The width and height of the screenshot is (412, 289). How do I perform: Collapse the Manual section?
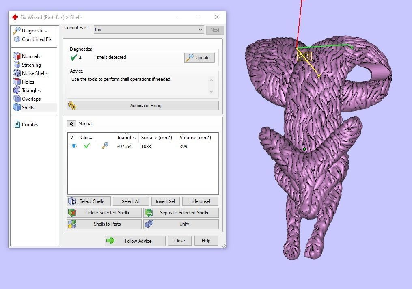click(71, 124)
